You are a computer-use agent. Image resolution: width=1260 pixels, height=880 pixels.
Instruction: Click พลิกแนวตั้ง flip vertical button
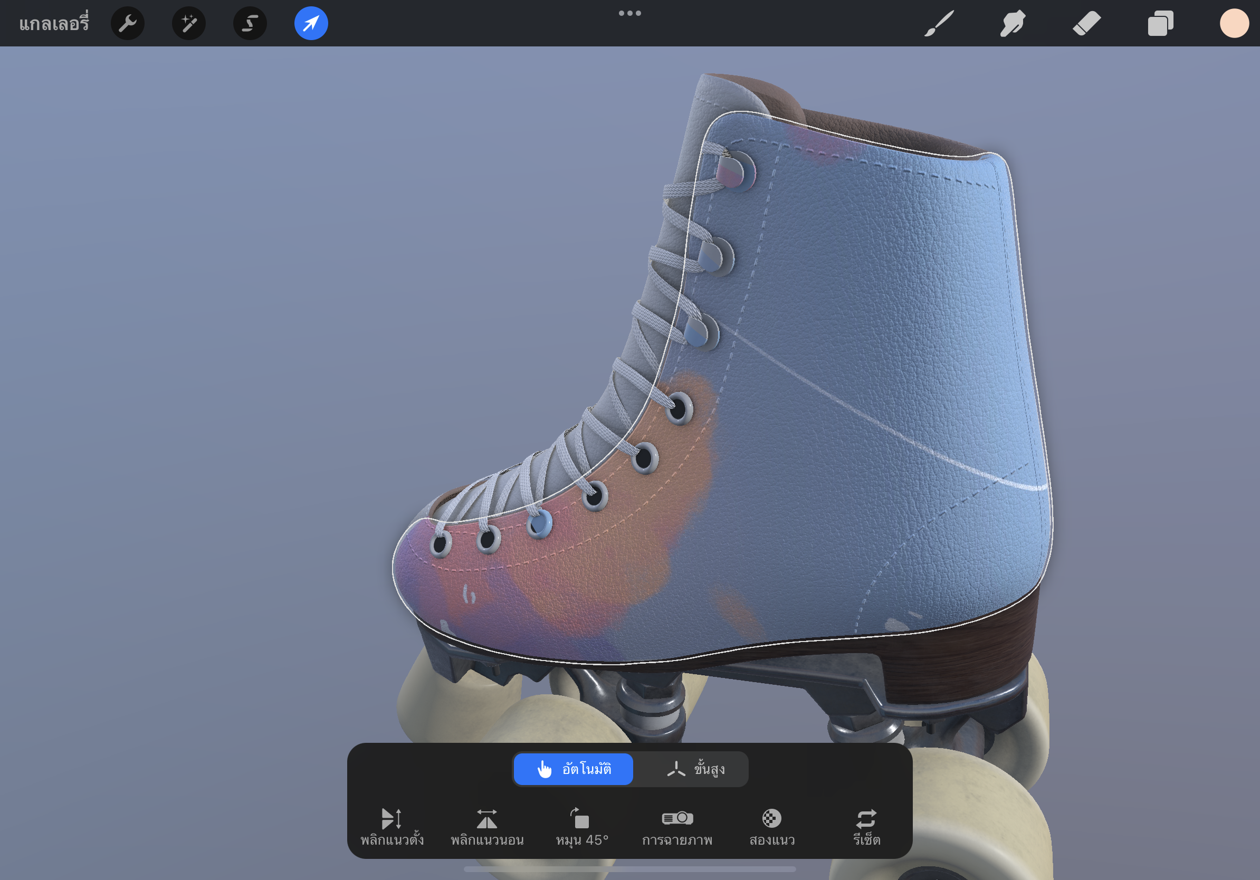point(392,827)
